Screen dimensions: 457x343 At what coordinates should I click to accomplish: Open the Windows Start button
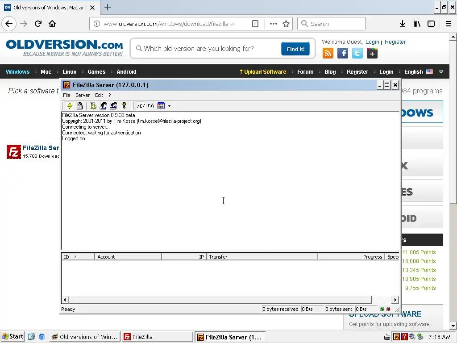(x=12, y=337)
